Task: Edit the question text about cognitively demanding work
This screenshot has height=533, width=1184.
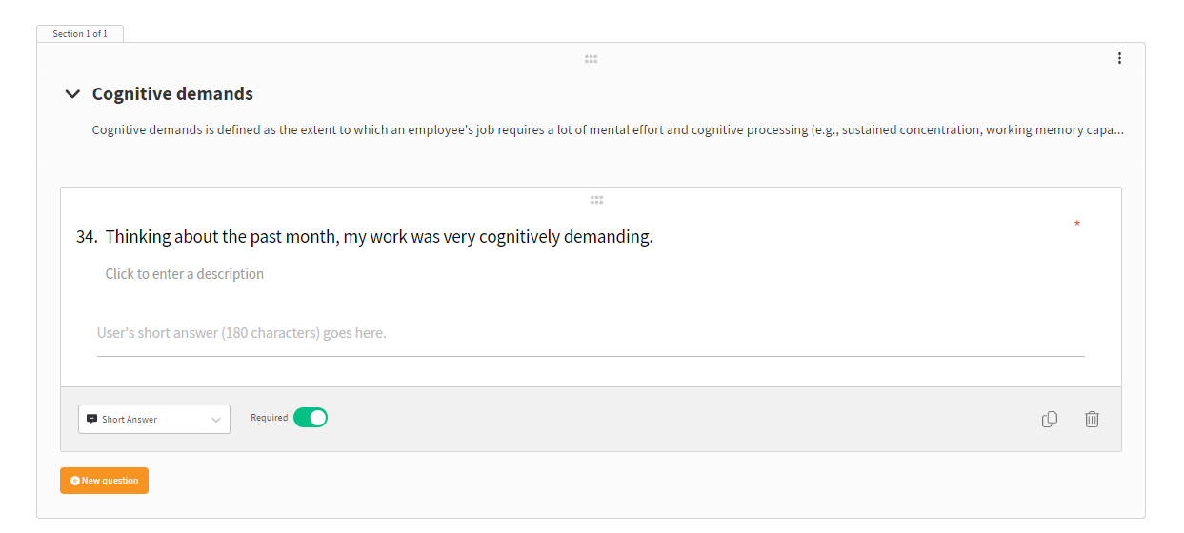Action: click(x=379, y=237)
